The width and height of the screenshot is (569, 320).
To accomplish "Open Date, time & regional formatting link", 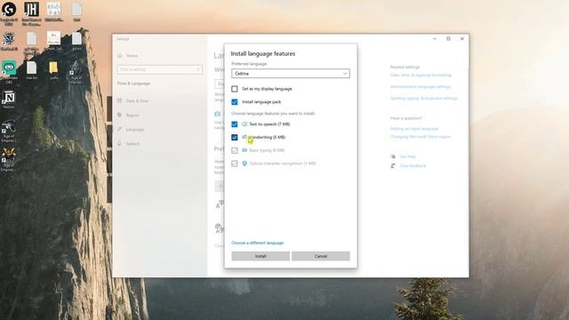I will click(421, 75).
